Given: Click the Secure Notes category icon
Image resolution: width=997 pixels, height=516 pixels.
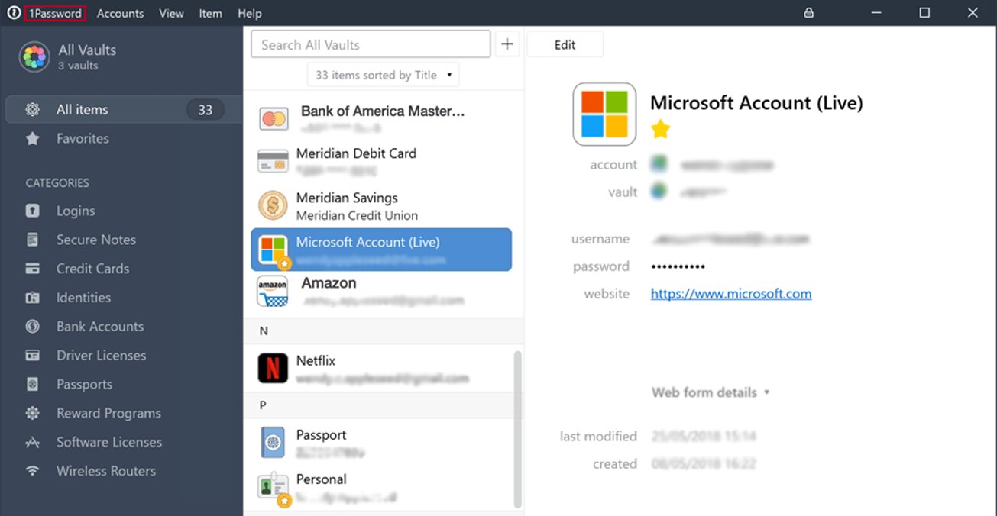Looking at the screenshot, I should [32, 240].
